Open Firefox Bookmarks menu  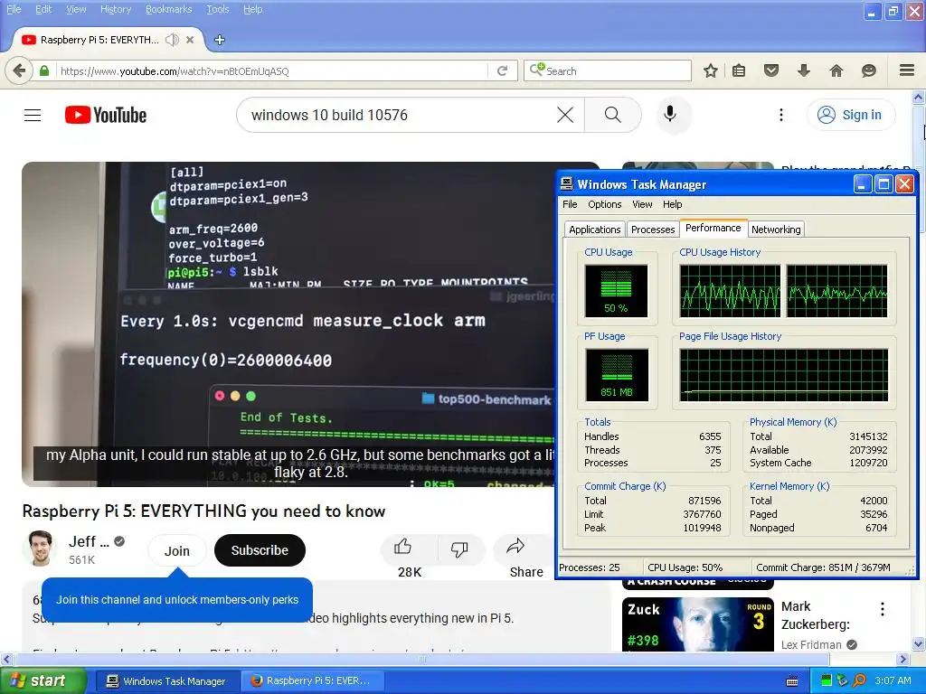coord(169,9)
